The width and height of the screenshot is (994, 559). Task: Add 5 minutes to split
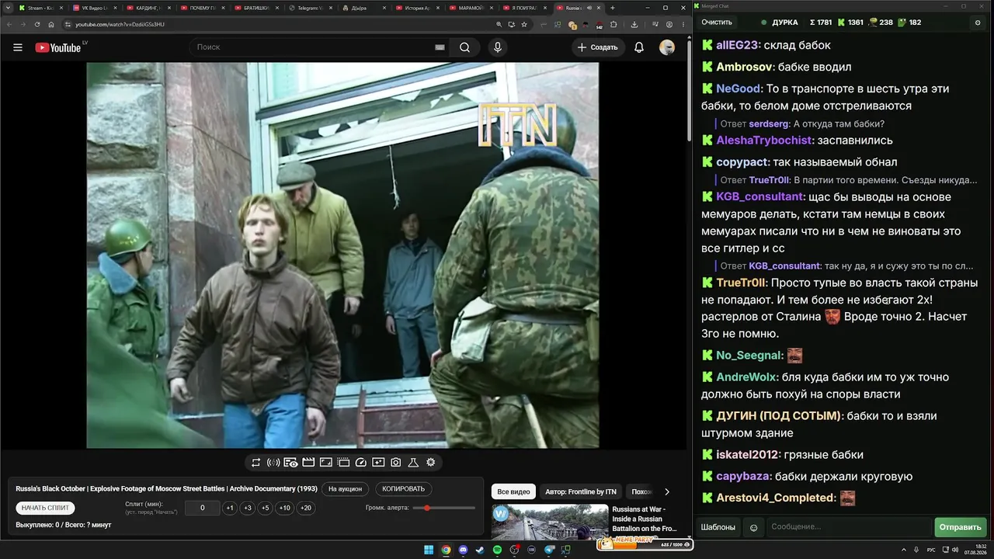[x=265, y=508]
